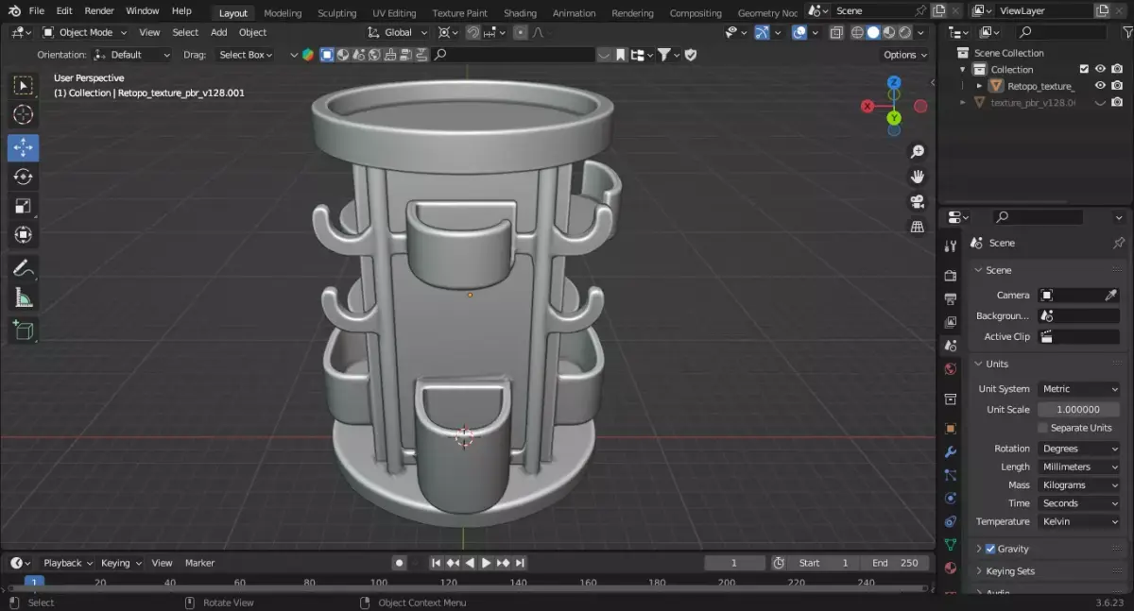Image resolution: width=1134 pixels, height=611 pixels.
Task: Switch to the UV Editing workspace tab
Action: pyautogui.click(x=394, y=13)
